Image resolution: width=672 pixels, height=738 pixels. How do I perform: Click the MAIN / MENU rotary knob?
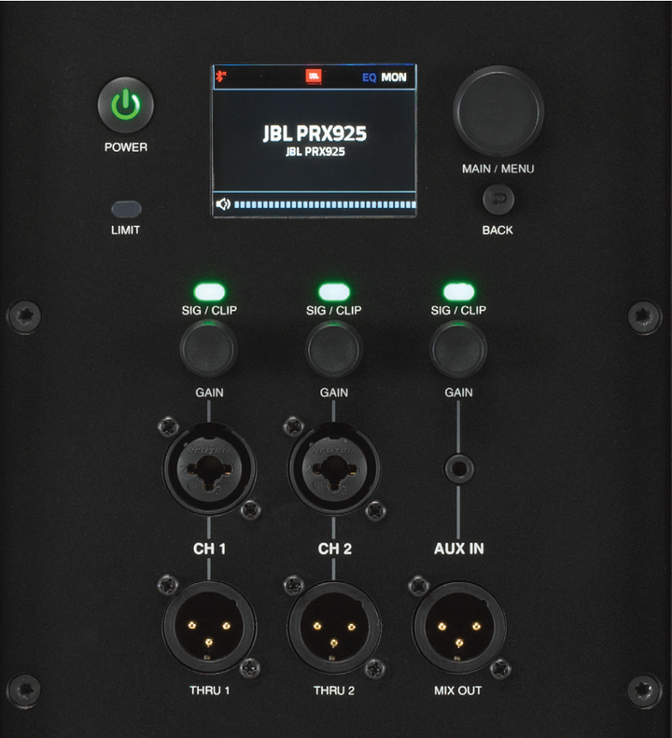pos(498,111)
